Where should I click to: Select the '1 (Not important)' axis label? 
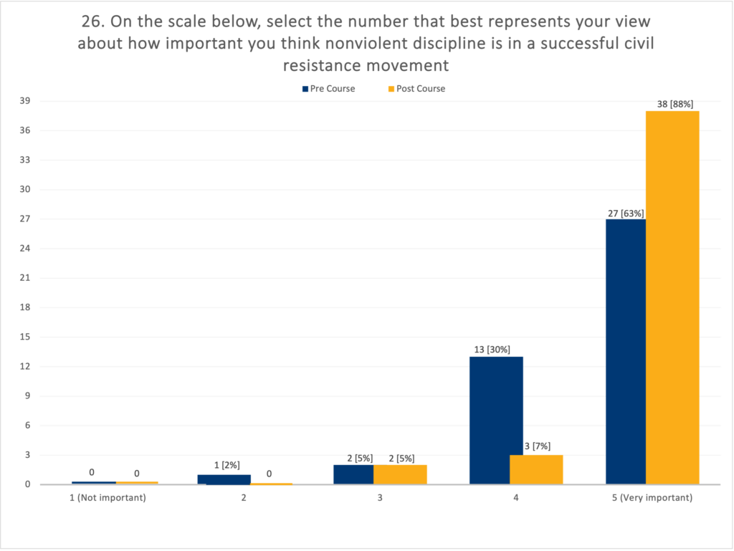[x=108, y=498]
